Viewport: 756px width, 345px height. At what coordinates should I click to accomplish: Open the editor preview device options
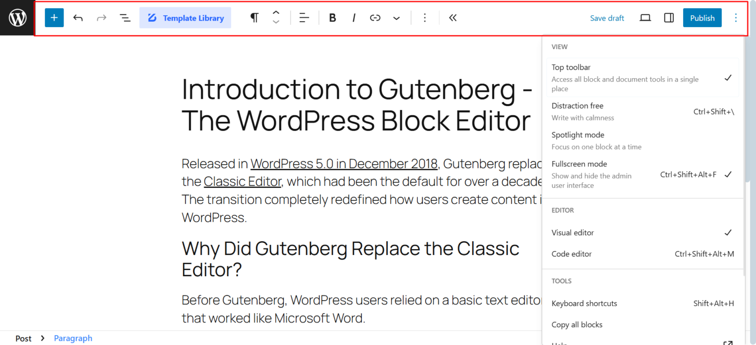pos(645,17)
